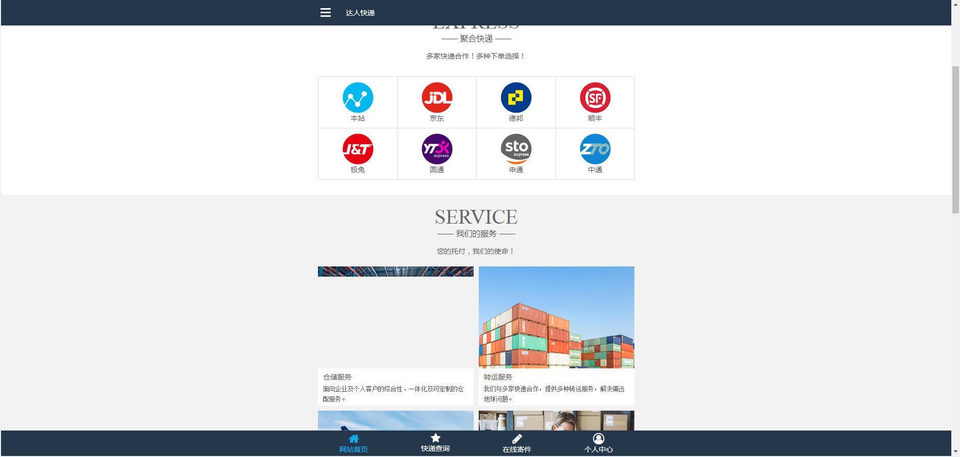Select the STO 申通 express logo
Screen dimensions: 960x457
(x=516, y=149)
